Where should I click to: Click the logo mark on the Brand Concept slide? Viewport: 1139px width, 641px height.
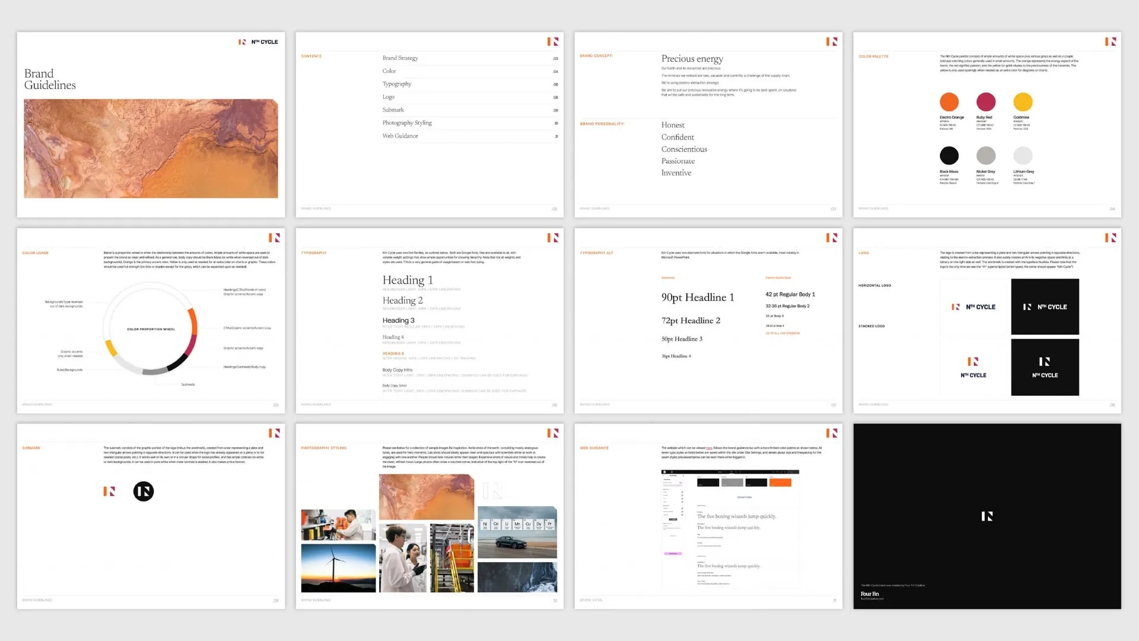point(831,42)
